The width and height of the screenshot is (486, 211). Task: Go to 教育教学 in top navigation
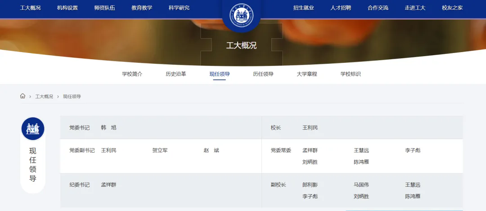[142, 8]
